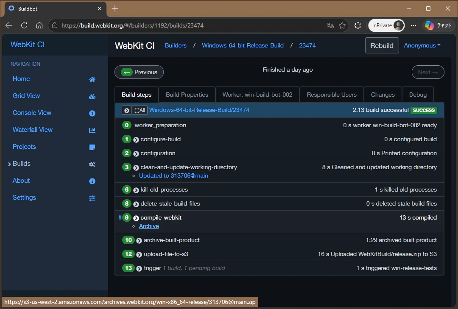This screenshot has height=309, width=458.
Task: Open browser extensions puzzle icon
Action: (x=357, y=25)
